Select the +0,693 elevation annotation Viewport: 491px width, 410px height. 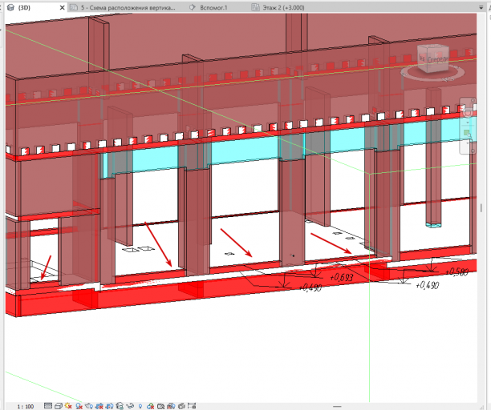pyautogui.click(x=342, y=277)
